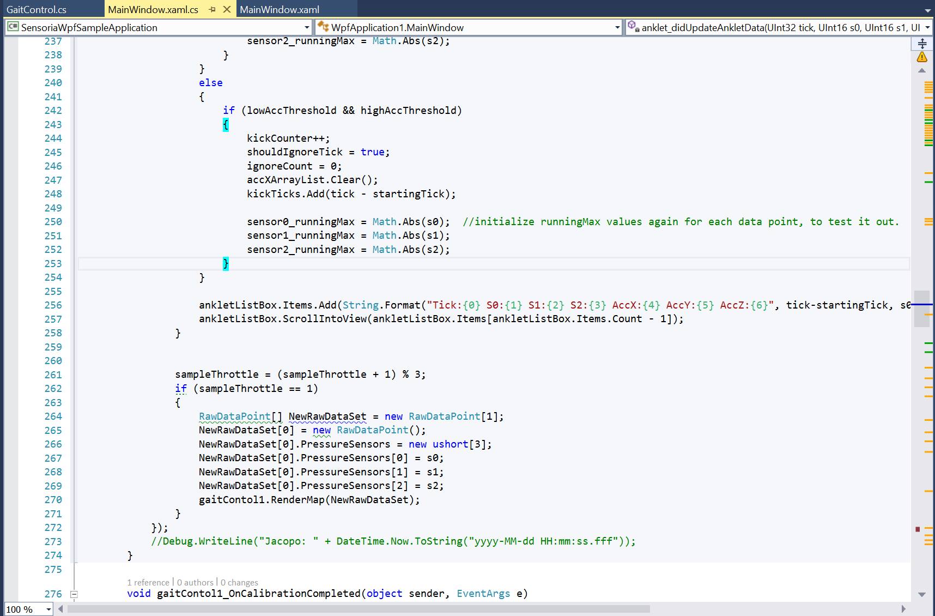
Task: Click line number 256 in the margin
Action: (x=53, y=305)
